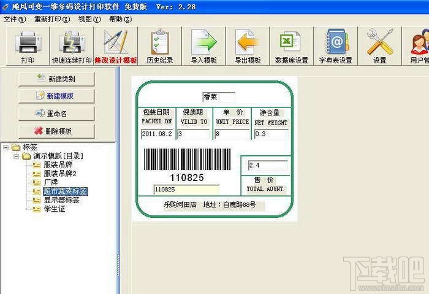Click the unit price field containing 8
The height and width of the screenshot is (294, 429).
coord(232,134)
